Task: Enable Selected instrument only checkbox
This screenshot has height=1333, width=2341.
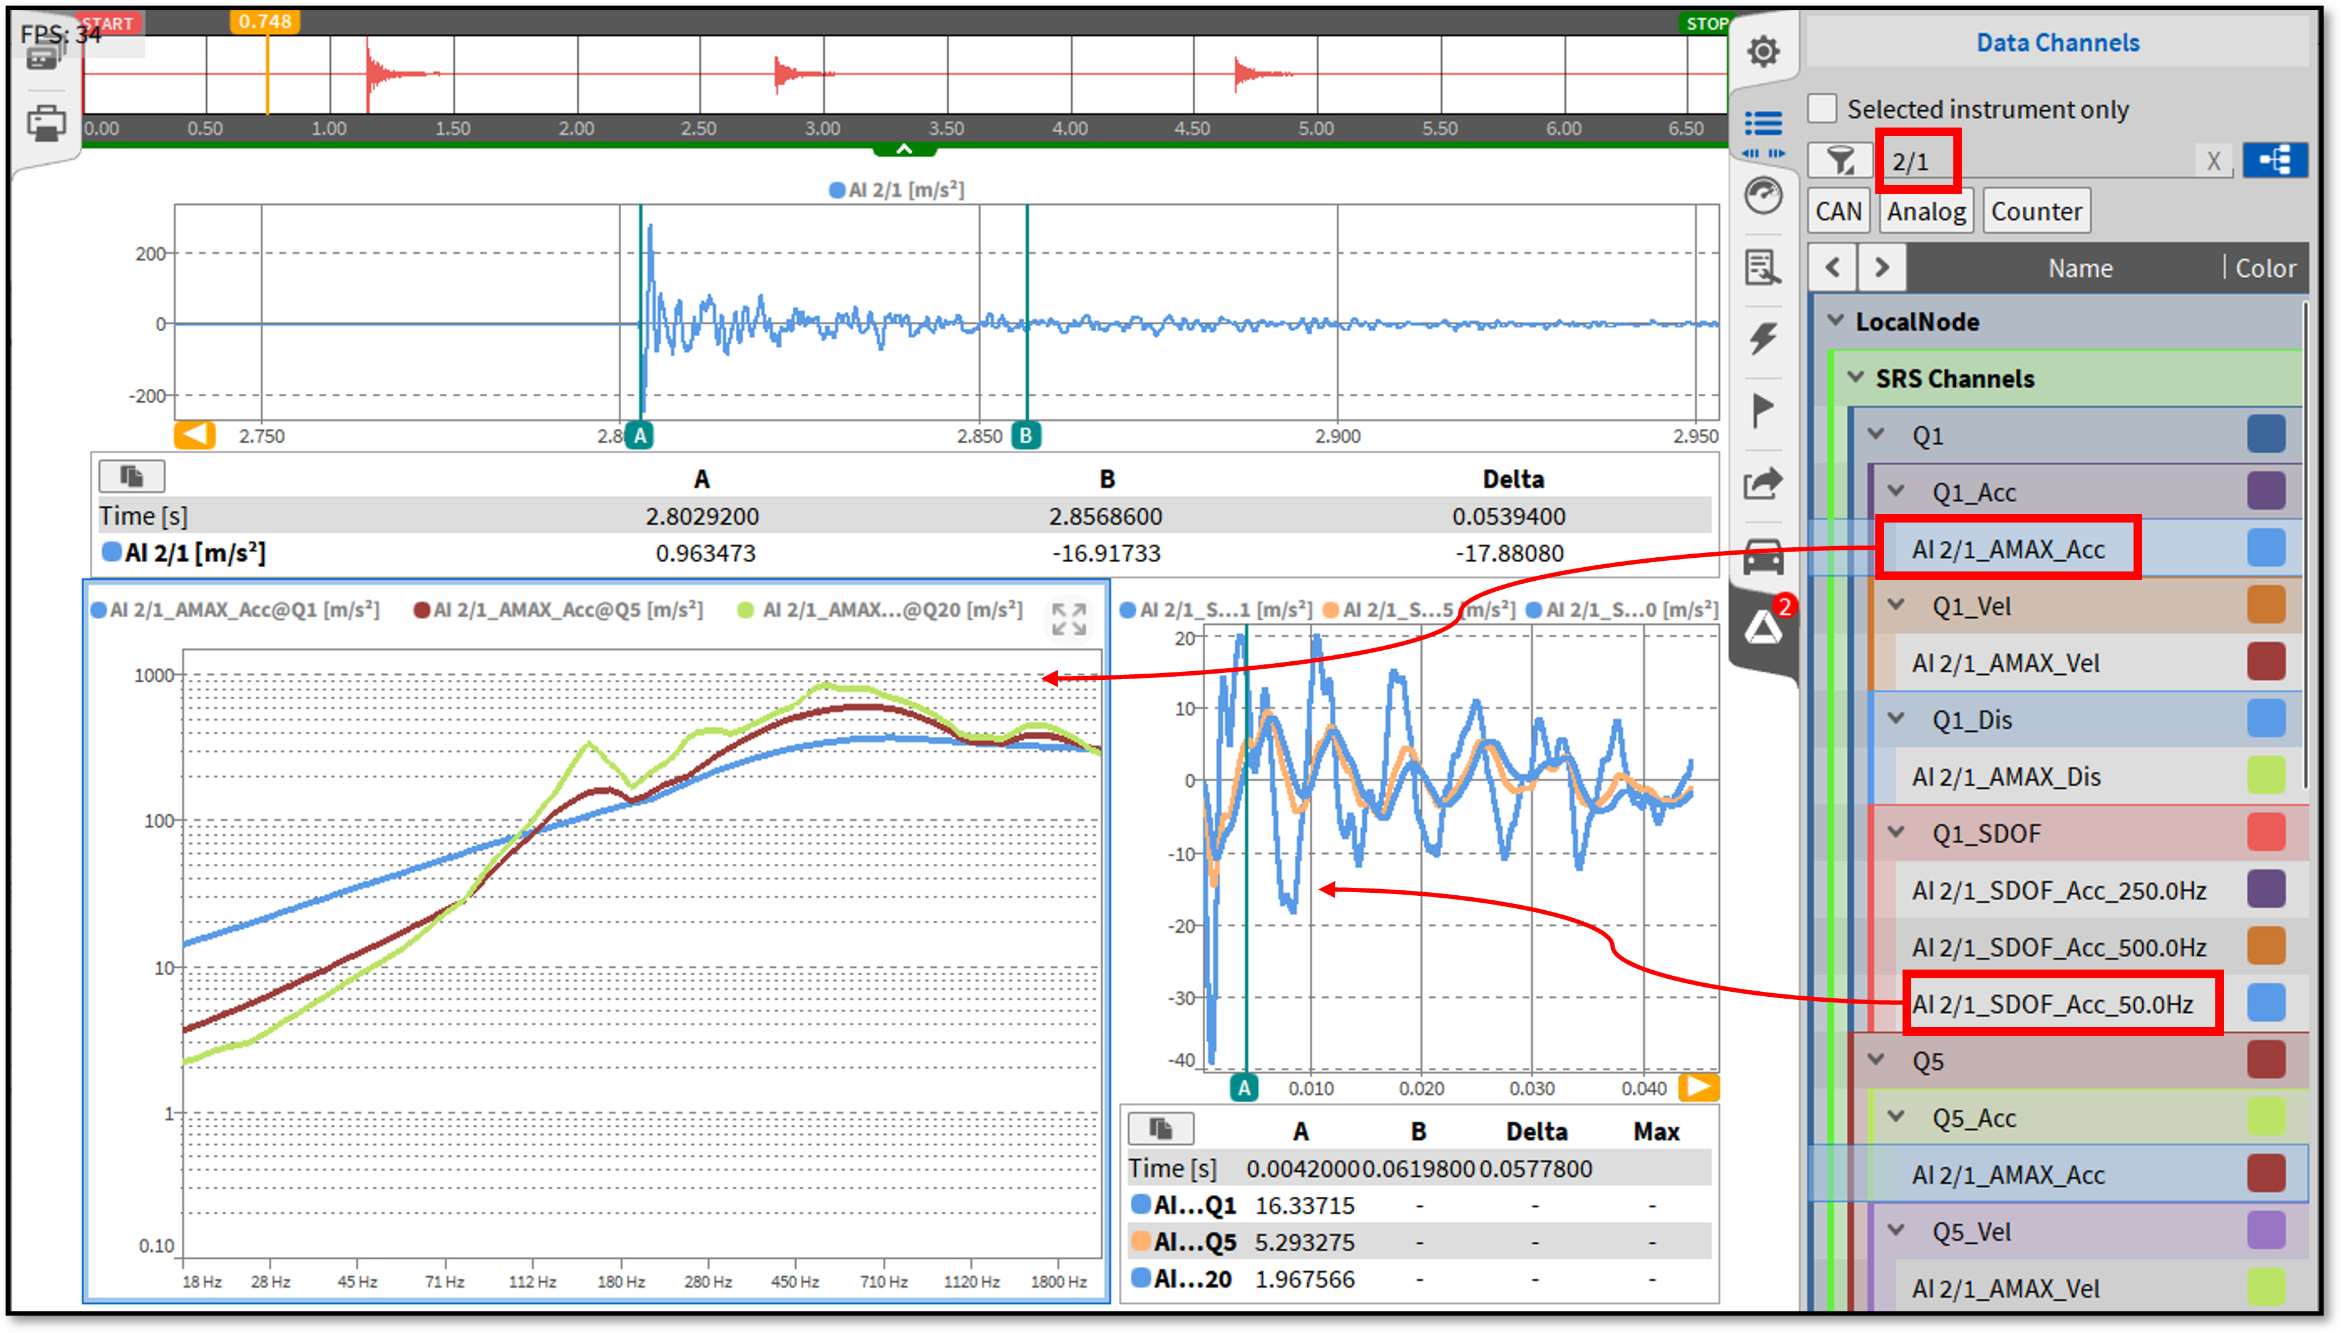Action: pyautogui.click(x=1822, y=108)
